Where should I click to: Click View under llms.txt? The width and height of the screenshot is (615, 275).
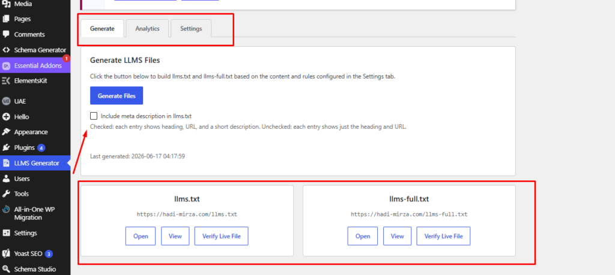coord(175,236)
